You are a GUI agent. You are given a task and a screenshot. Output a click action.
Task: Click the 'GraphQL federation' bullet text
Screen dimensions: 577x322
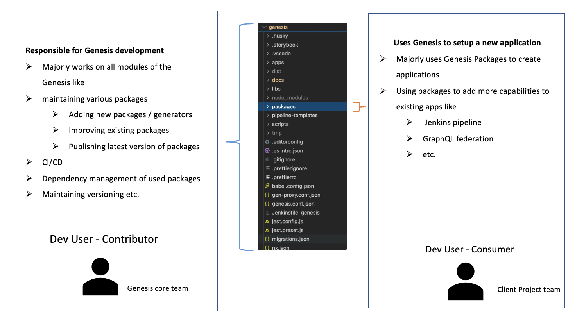pyautogui.click(x=458, y=139)
